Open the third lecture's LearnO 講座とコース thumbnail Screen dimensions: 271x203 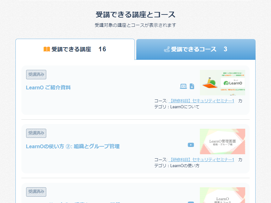pos(223,195)
